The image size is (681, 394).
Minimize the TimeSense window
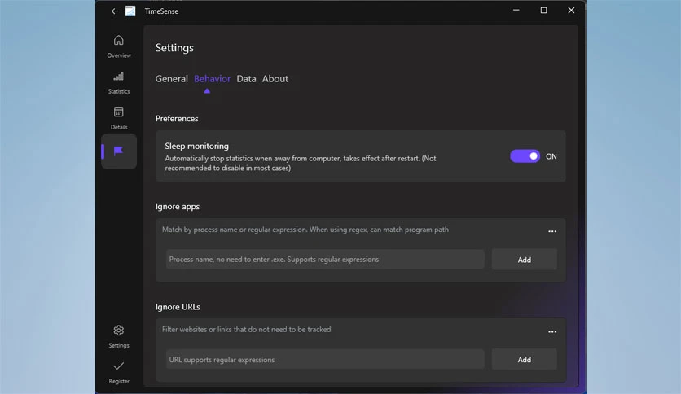tap(516, 11)
